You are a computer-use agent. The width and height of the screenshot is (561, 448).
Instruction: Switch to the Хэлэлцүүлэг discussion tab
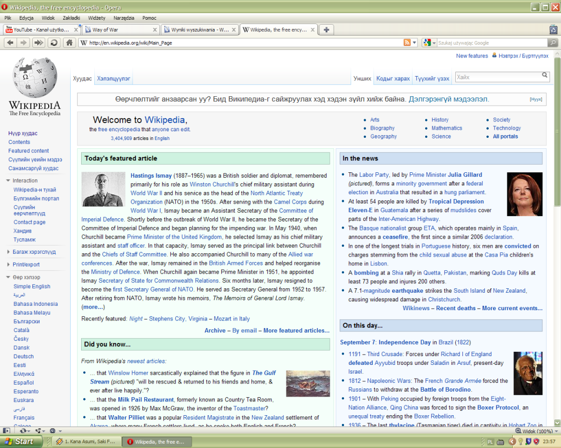113,79
